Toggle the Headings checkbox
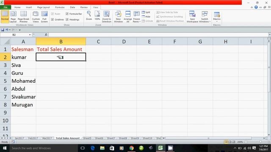The width and height of the screenshot is (271, 152). point(67,19)
